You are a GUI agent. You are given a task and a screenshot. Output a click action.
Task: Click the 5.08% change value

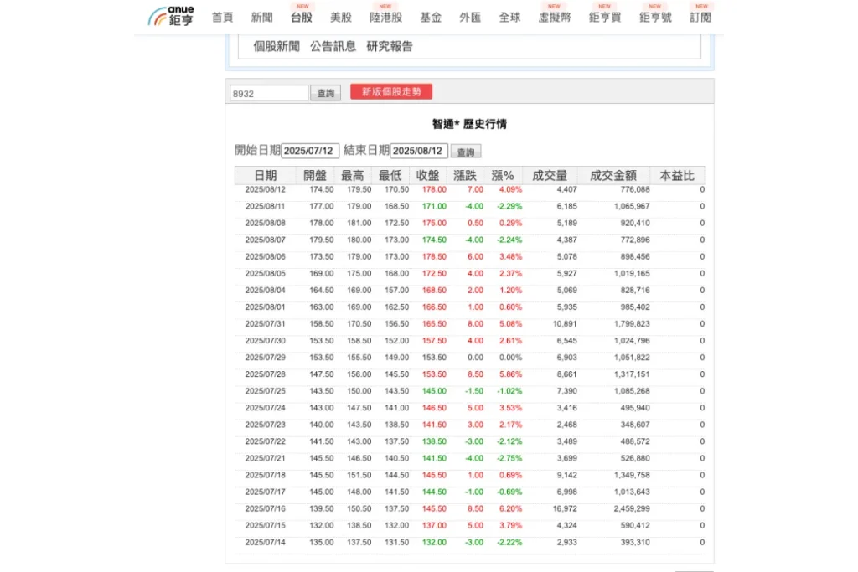pos(510,324)
